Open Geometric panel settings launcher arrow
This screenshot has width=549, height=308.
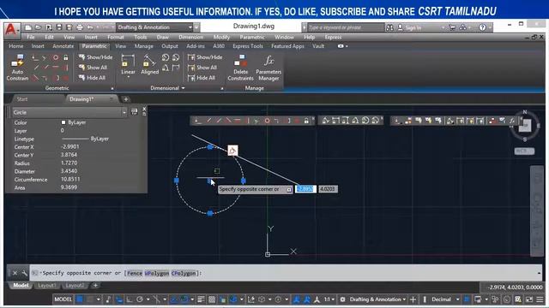click(x=112, y=89)
